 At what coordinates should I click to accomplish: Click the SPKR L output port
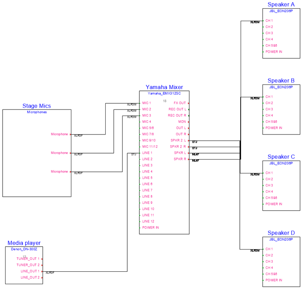[180, 153]
